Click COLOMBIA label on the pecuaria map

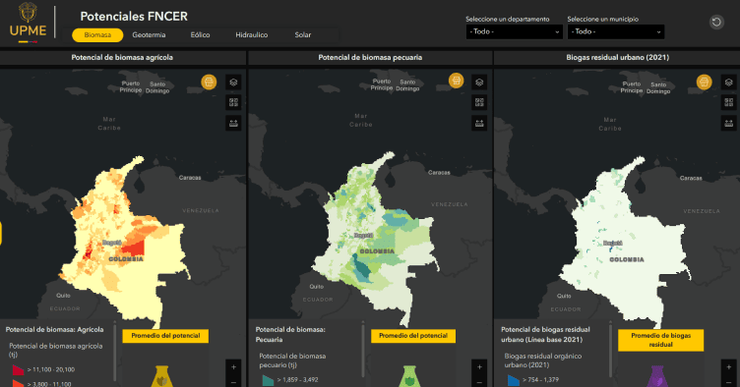click(377, 251)
